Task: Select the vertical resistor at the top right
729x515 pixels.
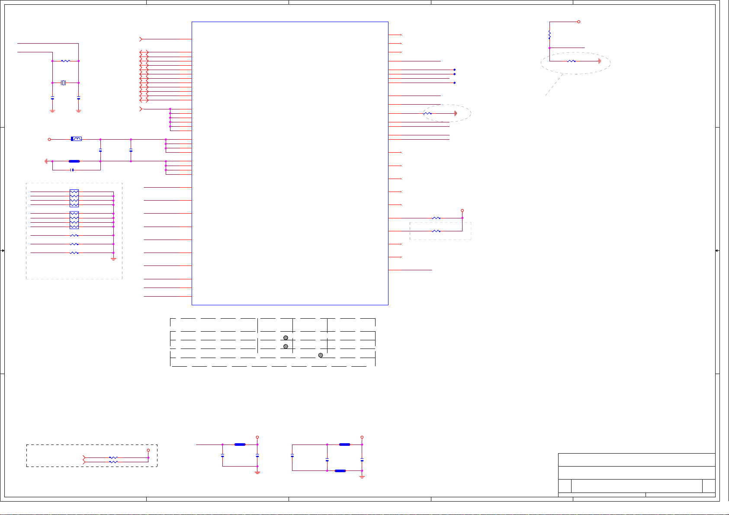Action: (549, 34)
